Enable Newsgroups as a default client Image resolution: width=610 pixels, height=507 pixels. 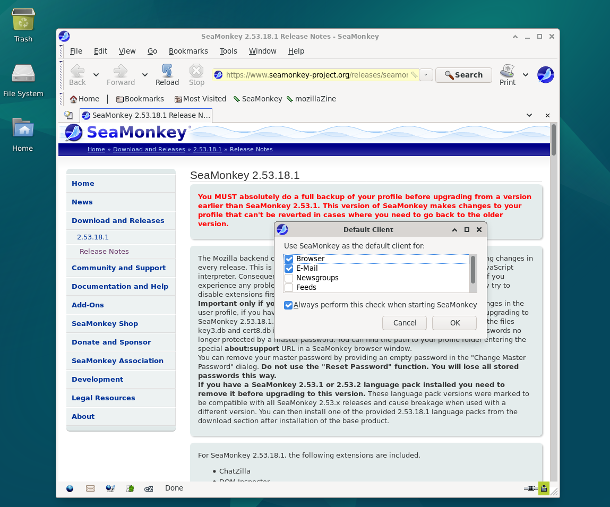click(x=288, y=278)
